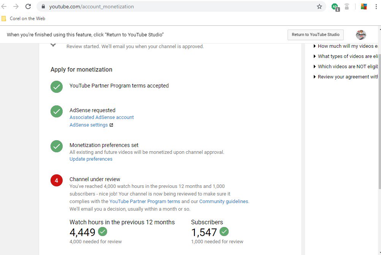381x255 pixels.
Task: Click 'Watch hours in the previous 12 months' label
Action: click(x=122, y=222)
